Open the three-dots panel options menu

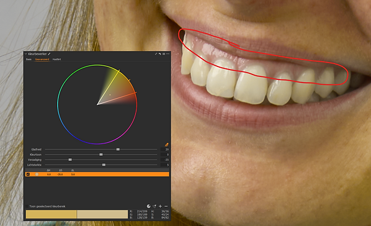[168, 54]
